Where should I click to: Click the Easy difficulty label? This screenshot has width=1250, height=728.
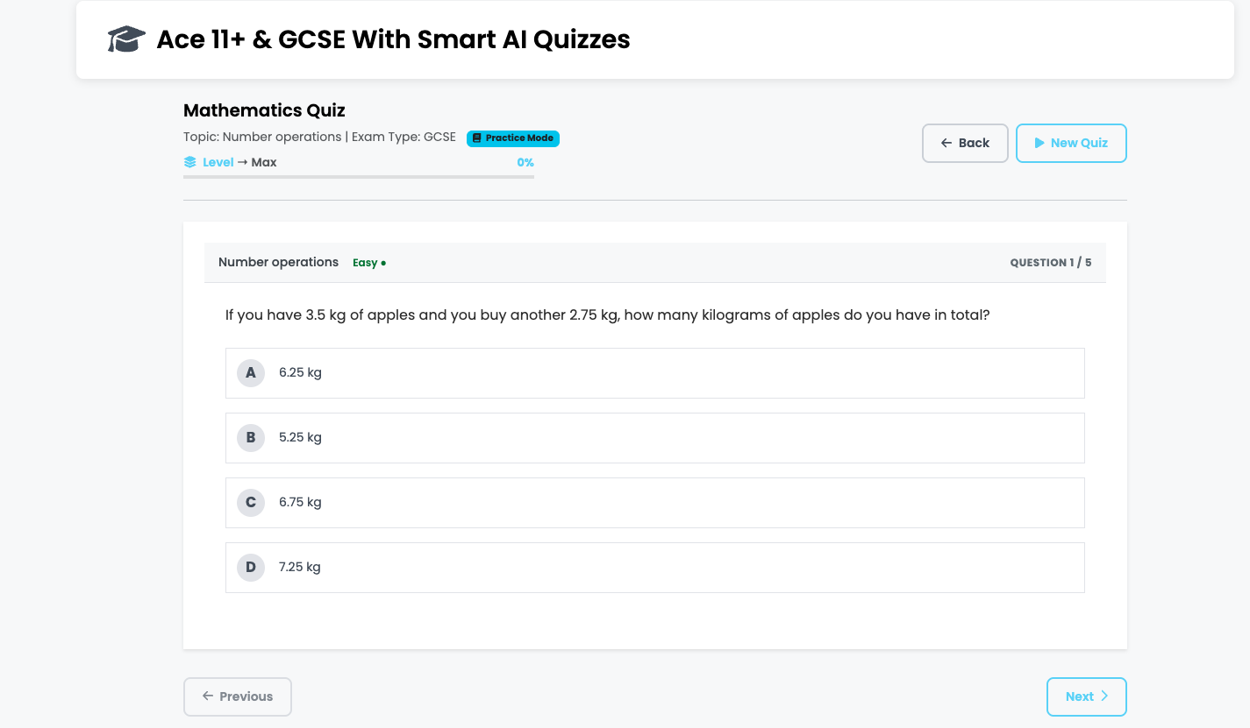tap(364, 261)
